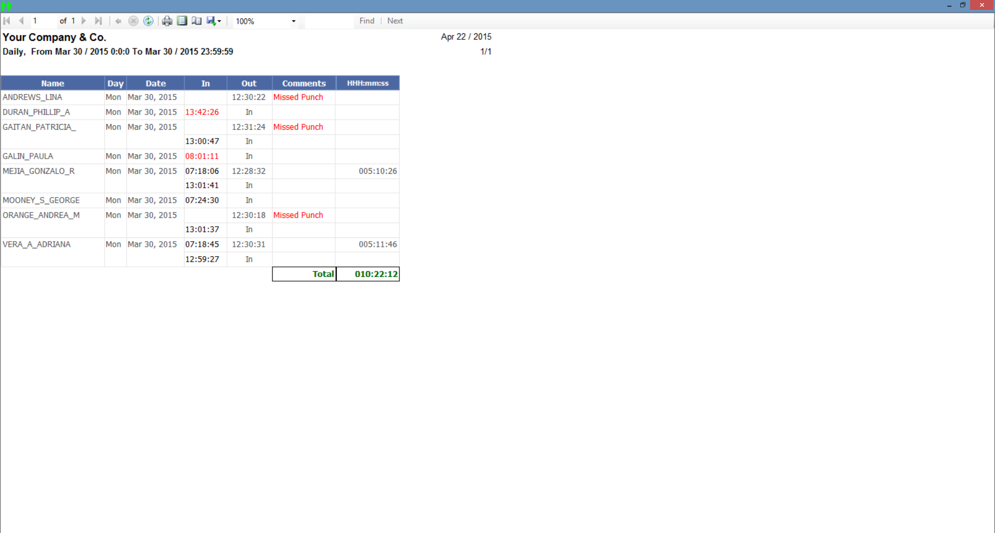995x533 pixels.
Task: Click the Your Company & Co. title
Action: click(x=54, y=37)
